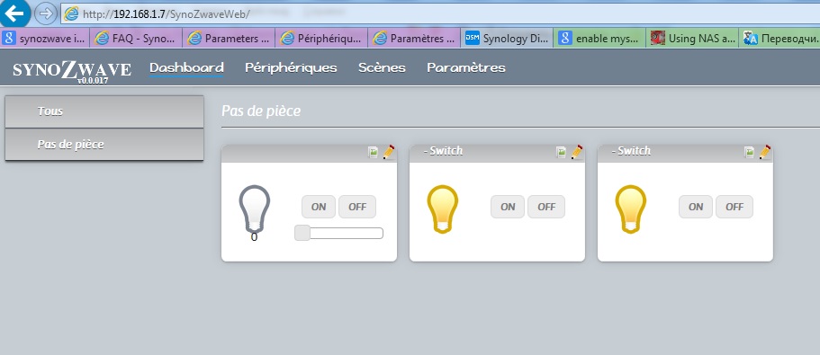The width and height of the screenshot is (820, 355).
Task: Click the green image icon on rightmost Switch card
Action: click(x=750, y=153)
